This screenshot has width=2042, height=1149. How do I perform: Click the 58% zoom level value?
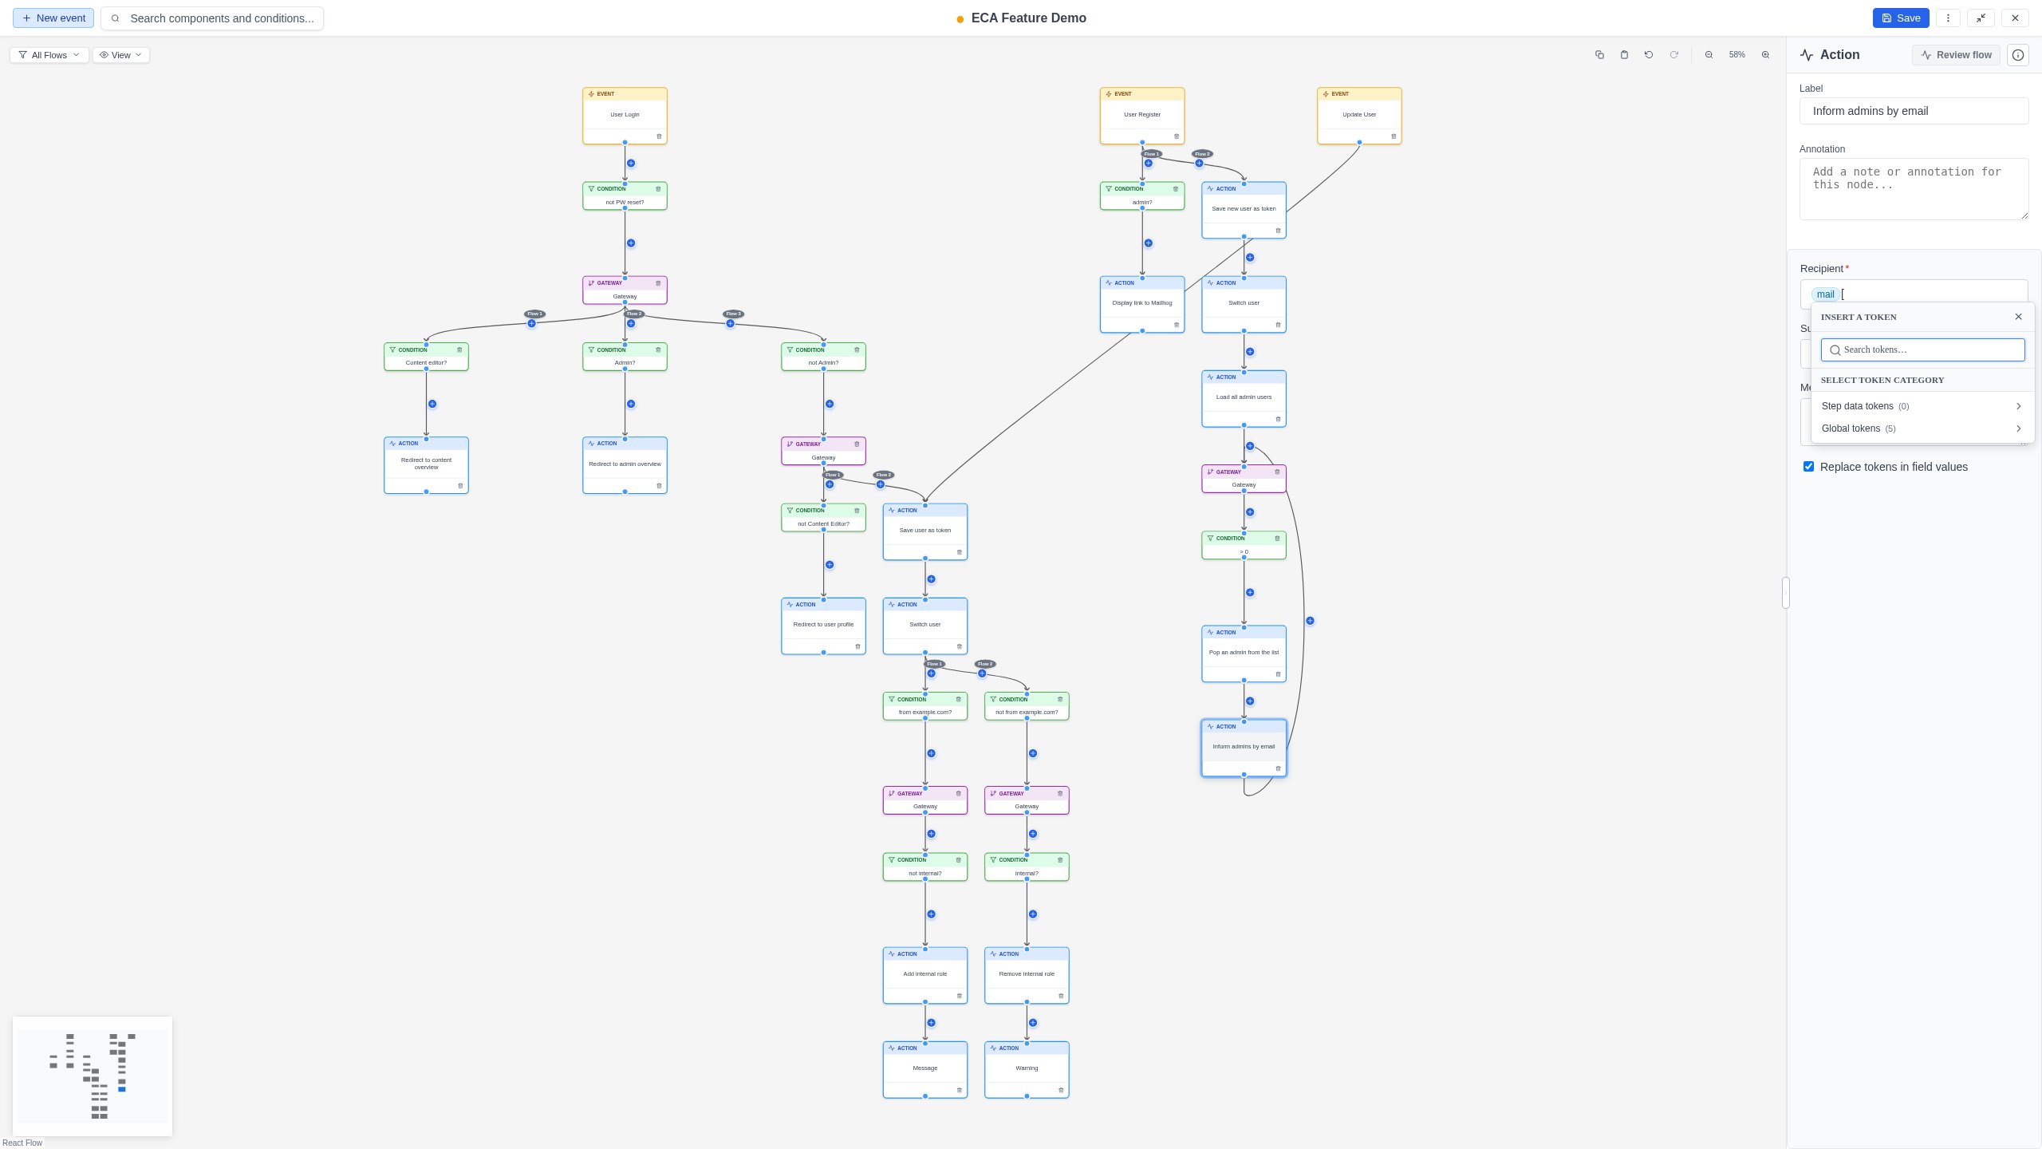point(1736,55)
